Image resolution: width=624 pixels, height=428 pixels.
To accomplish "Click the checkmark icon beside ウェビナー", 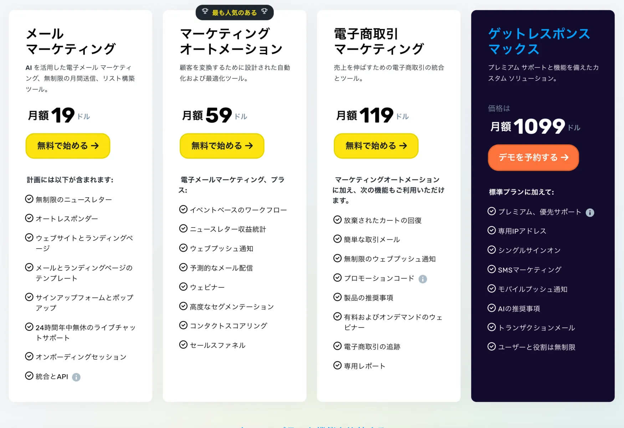I will 183,287.
